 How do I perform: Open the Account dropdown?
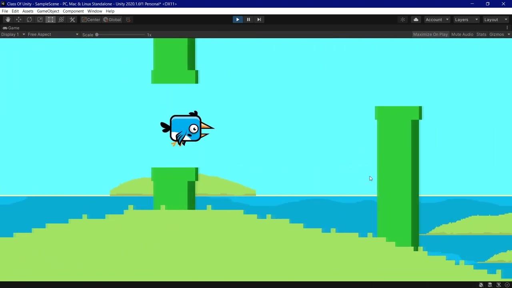tap(437, 20)
